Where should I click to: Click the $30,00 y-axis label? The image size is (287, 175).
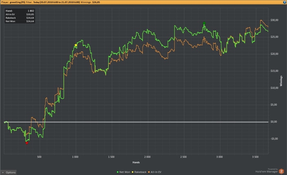pyautogui.click(x=274, y=20)
